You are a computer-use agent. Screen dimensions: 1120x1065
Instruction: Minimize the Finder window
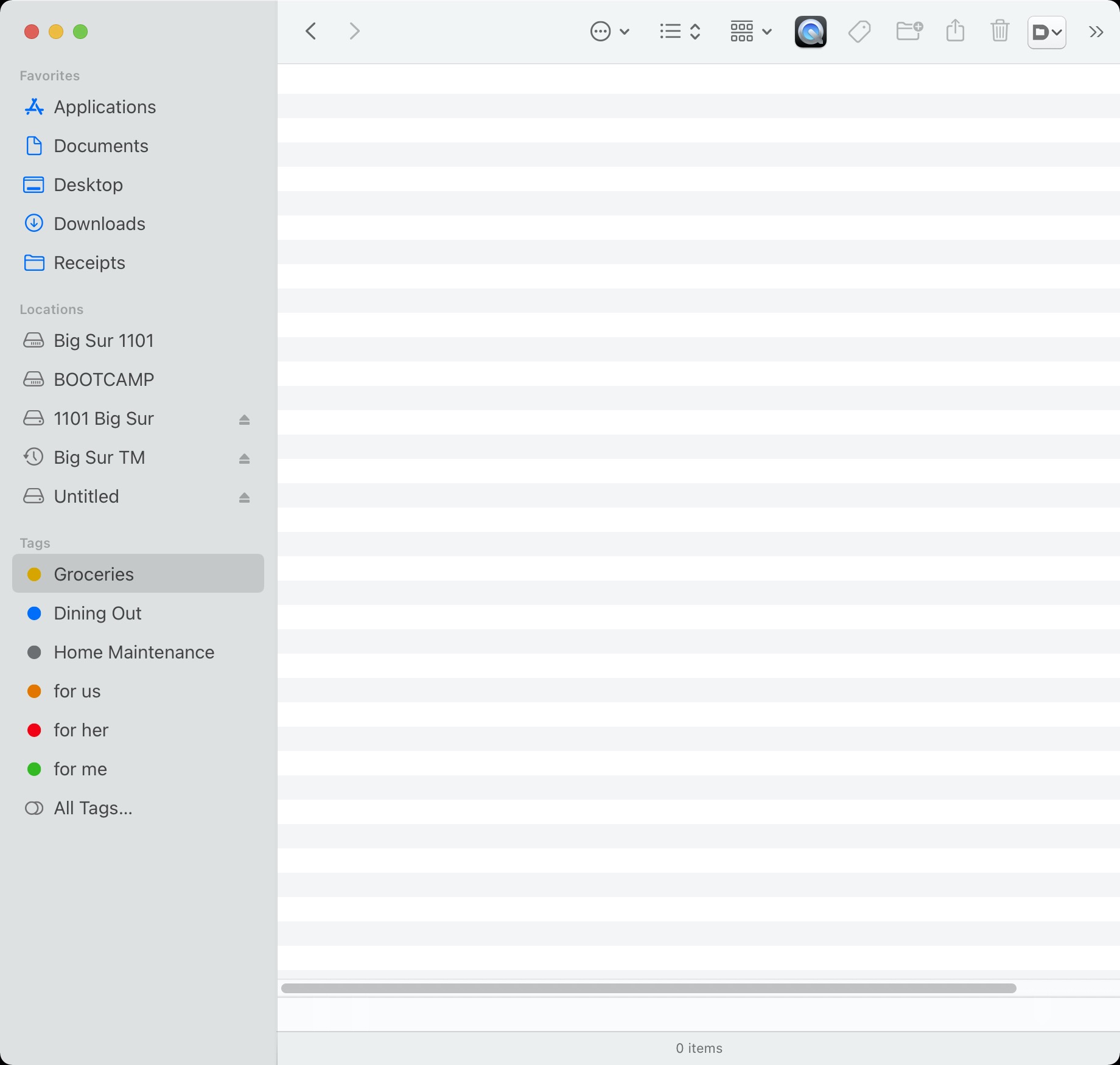click(x=56, y=32)
